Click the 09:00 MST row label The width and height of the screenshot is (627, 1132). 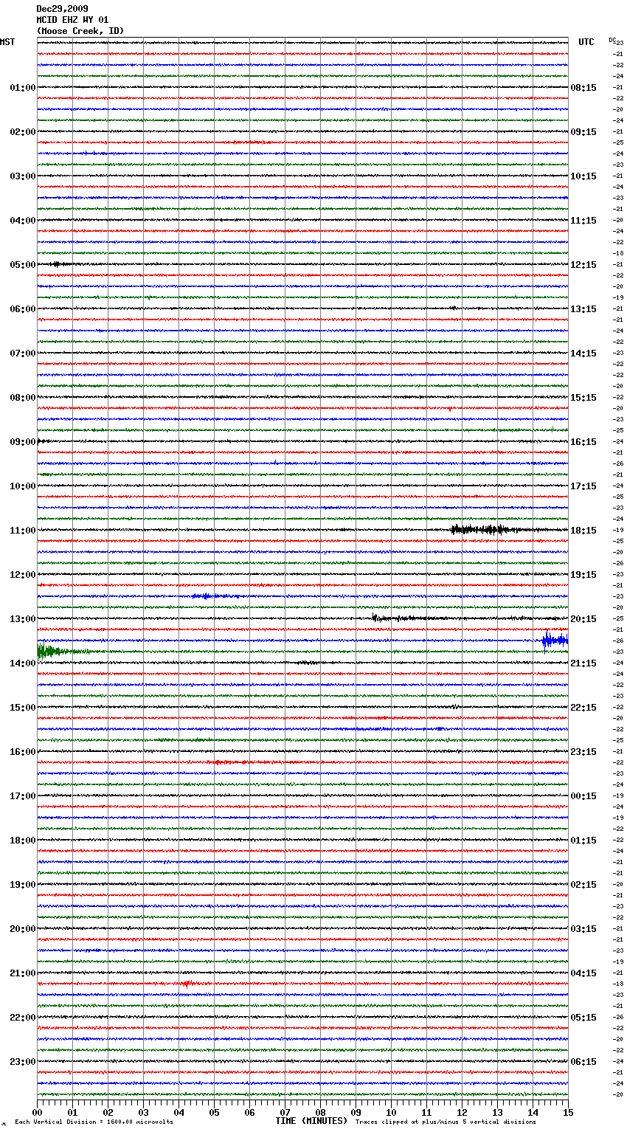pyautogui.click(x=23, y=442)
